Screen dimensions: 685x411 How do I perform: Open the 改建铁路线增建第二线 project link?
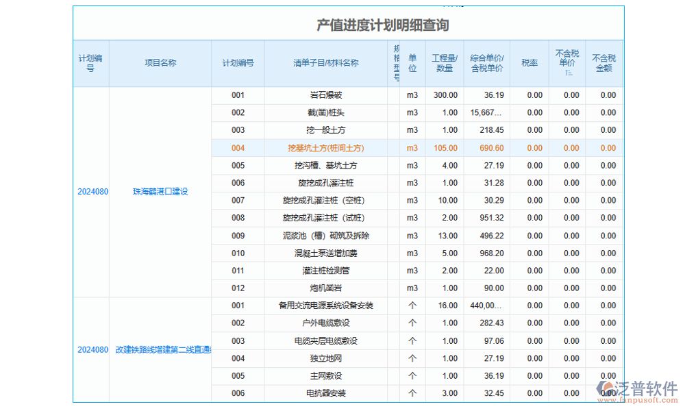coord(163,349)
